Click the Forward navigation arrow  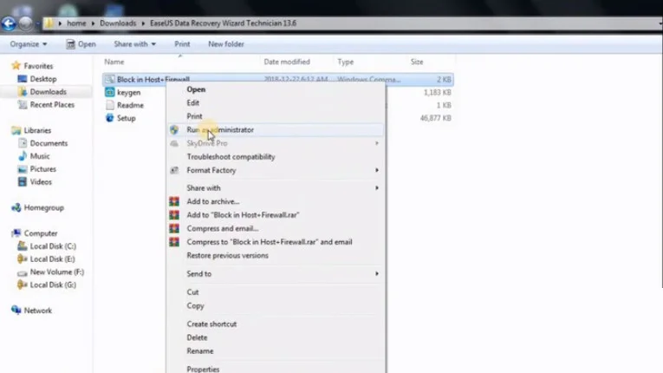pos(25,23)
